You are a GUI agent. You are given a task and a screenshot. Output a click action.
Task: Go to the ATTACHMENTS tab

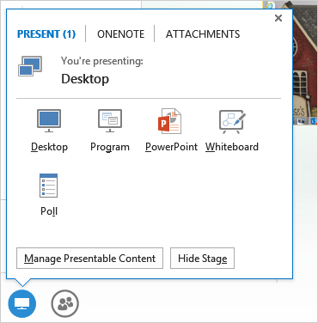click(203, 34)
